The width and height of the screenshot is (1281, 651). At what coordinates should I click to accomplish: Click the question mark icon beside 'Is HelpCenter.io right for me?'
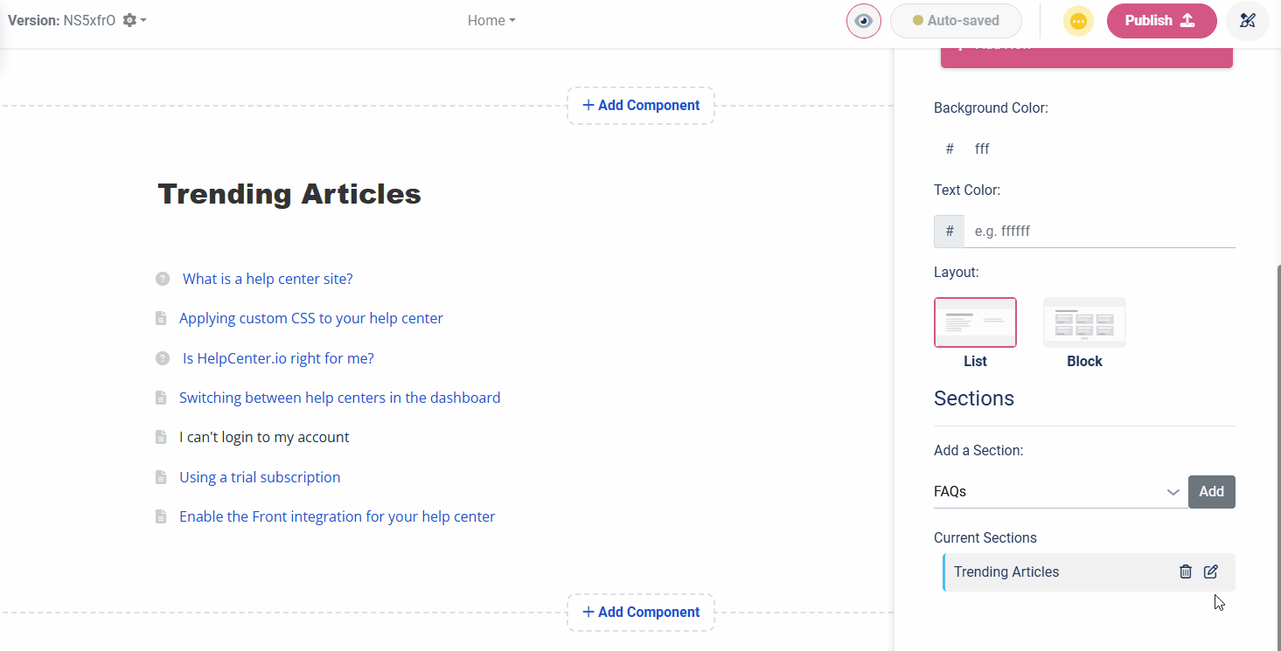coord(161,357)
